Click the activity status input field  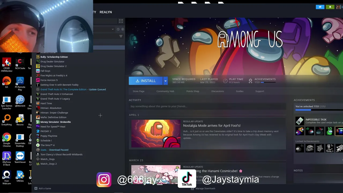point(207,106)
